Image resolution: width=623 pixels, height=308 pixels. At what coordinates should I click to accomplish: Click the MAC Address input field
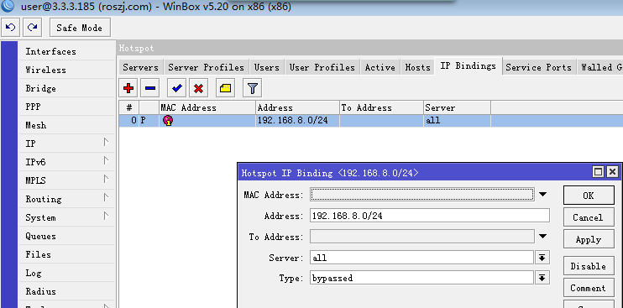422,195
